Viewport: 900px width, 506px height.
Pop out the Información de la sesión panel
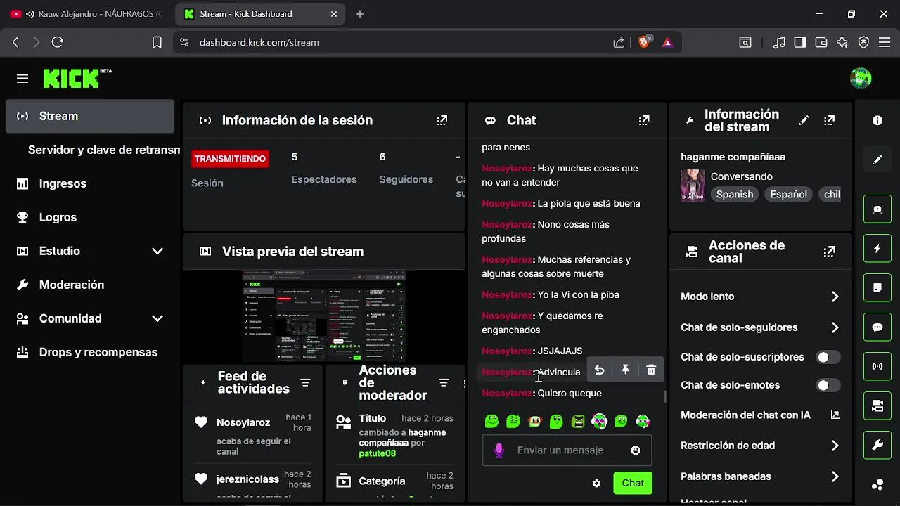442,120
